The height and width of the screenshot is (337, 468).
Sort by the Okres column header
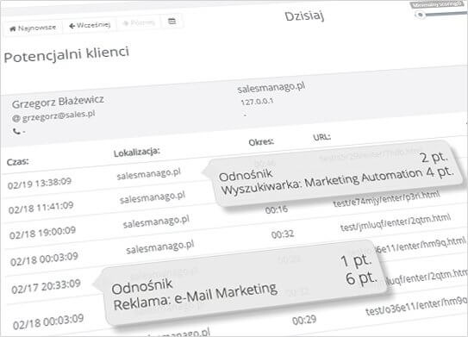pyautogui.click(x=261, y=142)
